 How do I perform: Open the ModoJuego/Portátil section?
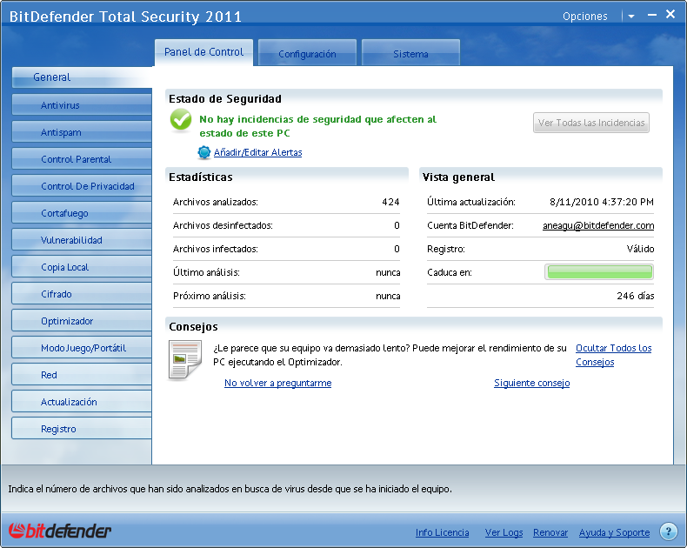pos(82,348)
